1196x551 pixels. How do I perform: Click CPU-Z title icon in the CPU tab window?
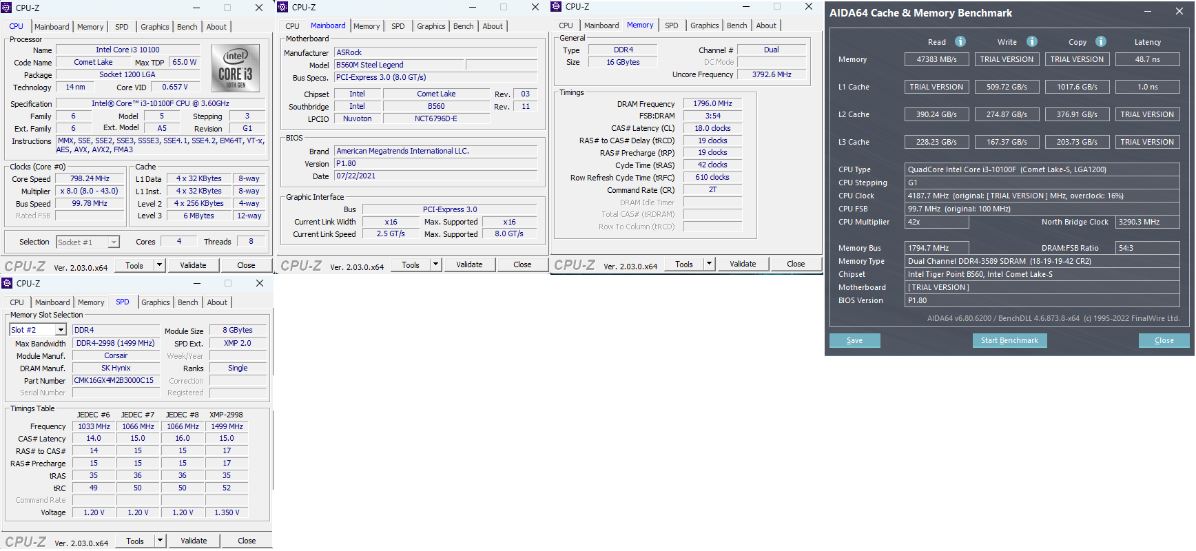(8, 8)
